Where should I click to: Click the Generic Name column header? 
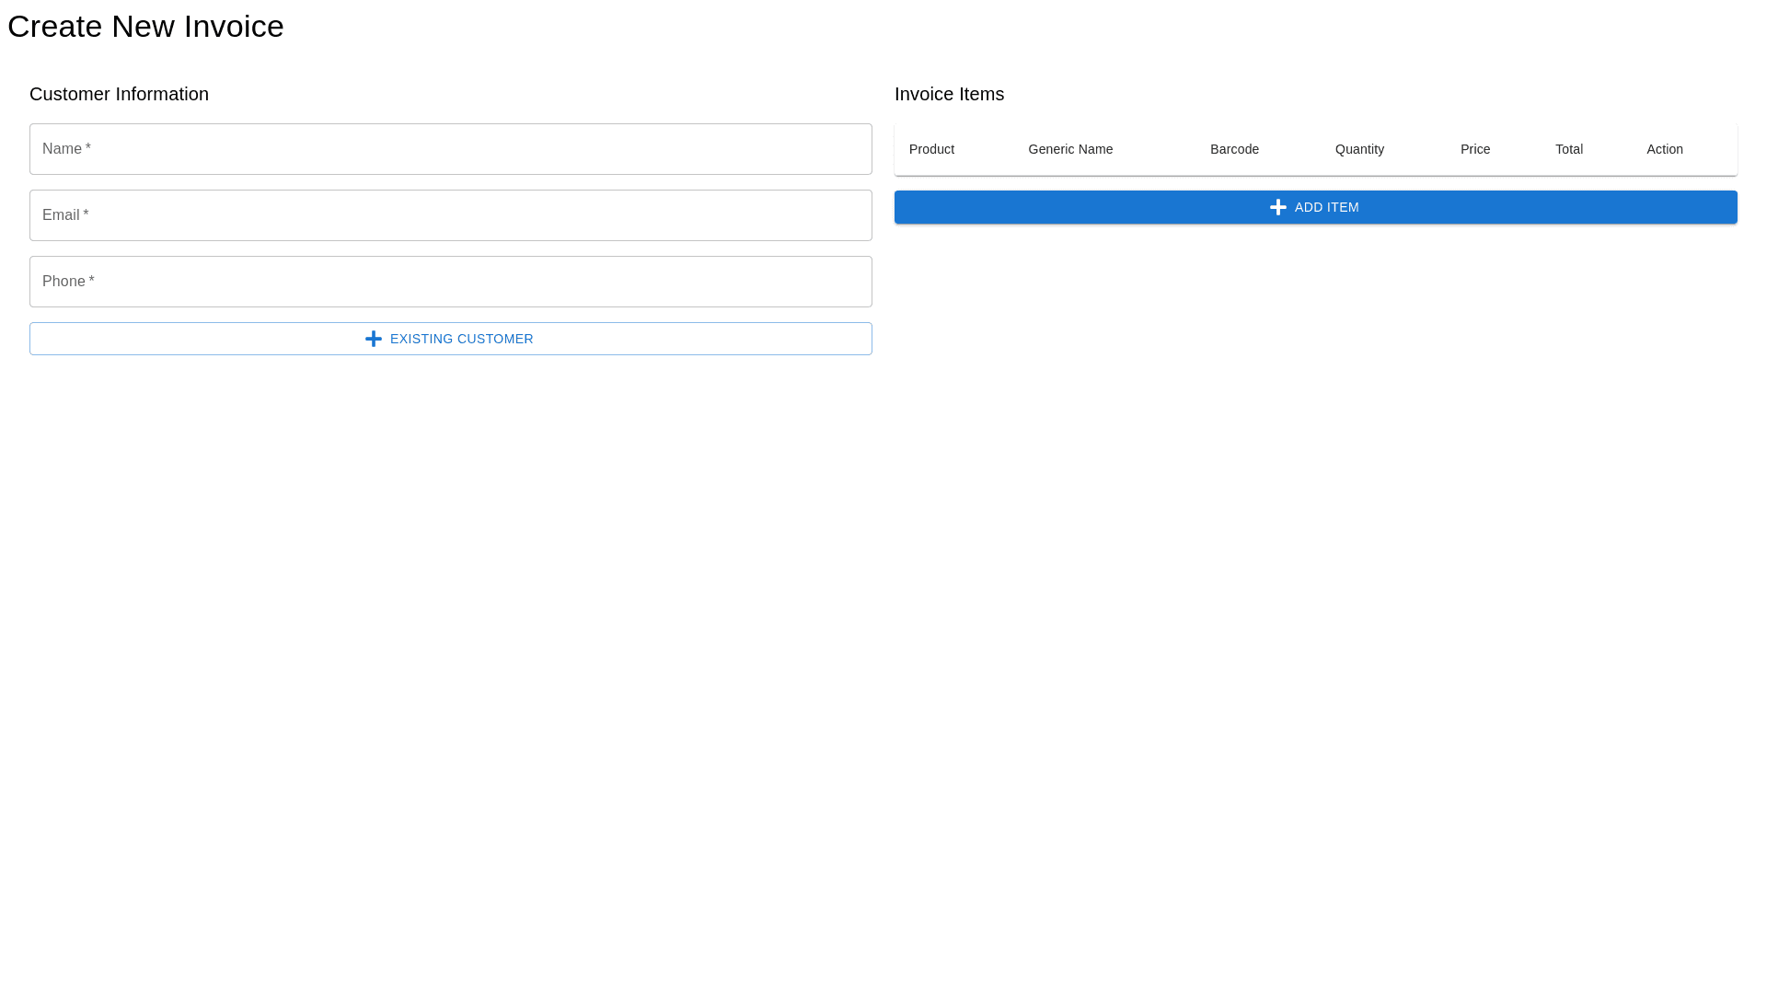(x=1070, y=149)
